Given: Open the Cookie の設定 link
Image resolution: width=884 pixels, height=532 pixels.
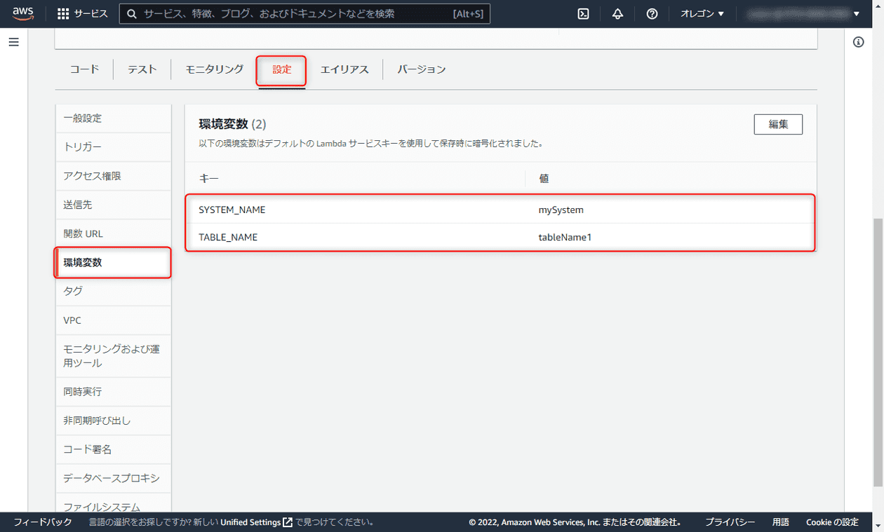Looking at the screenshot, I should pyautogui.click(x=831, y=521).
